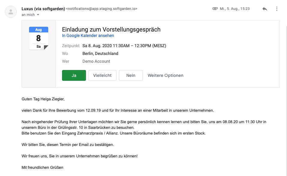Click the sender avatar placeholder
This screenshot has height=176, width=287.
coord(11,12)
